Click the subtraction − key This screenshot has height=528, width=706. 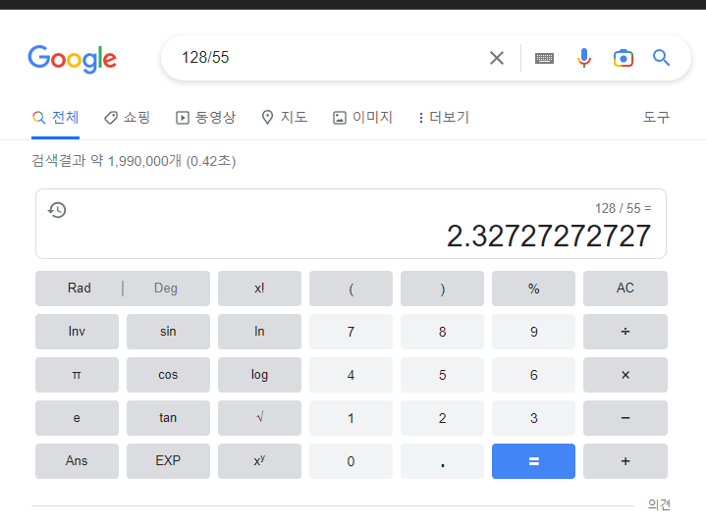[x=625, y=418]
